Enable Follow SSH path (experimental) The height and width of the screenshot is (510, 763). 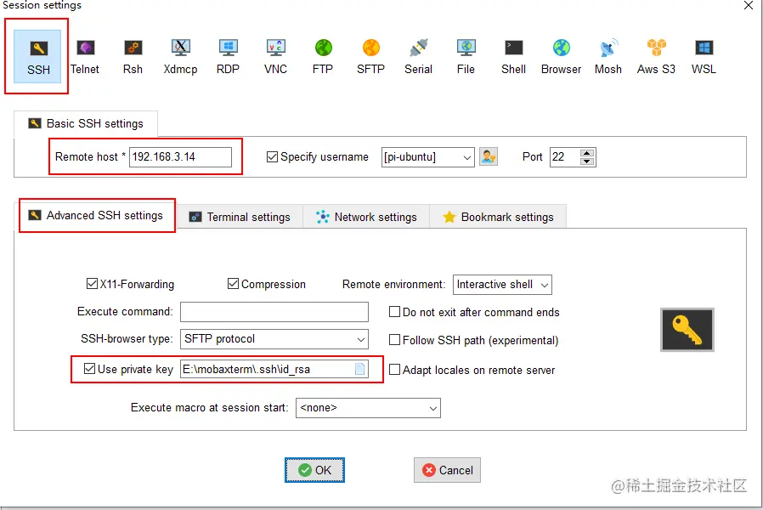coord(394,340)
